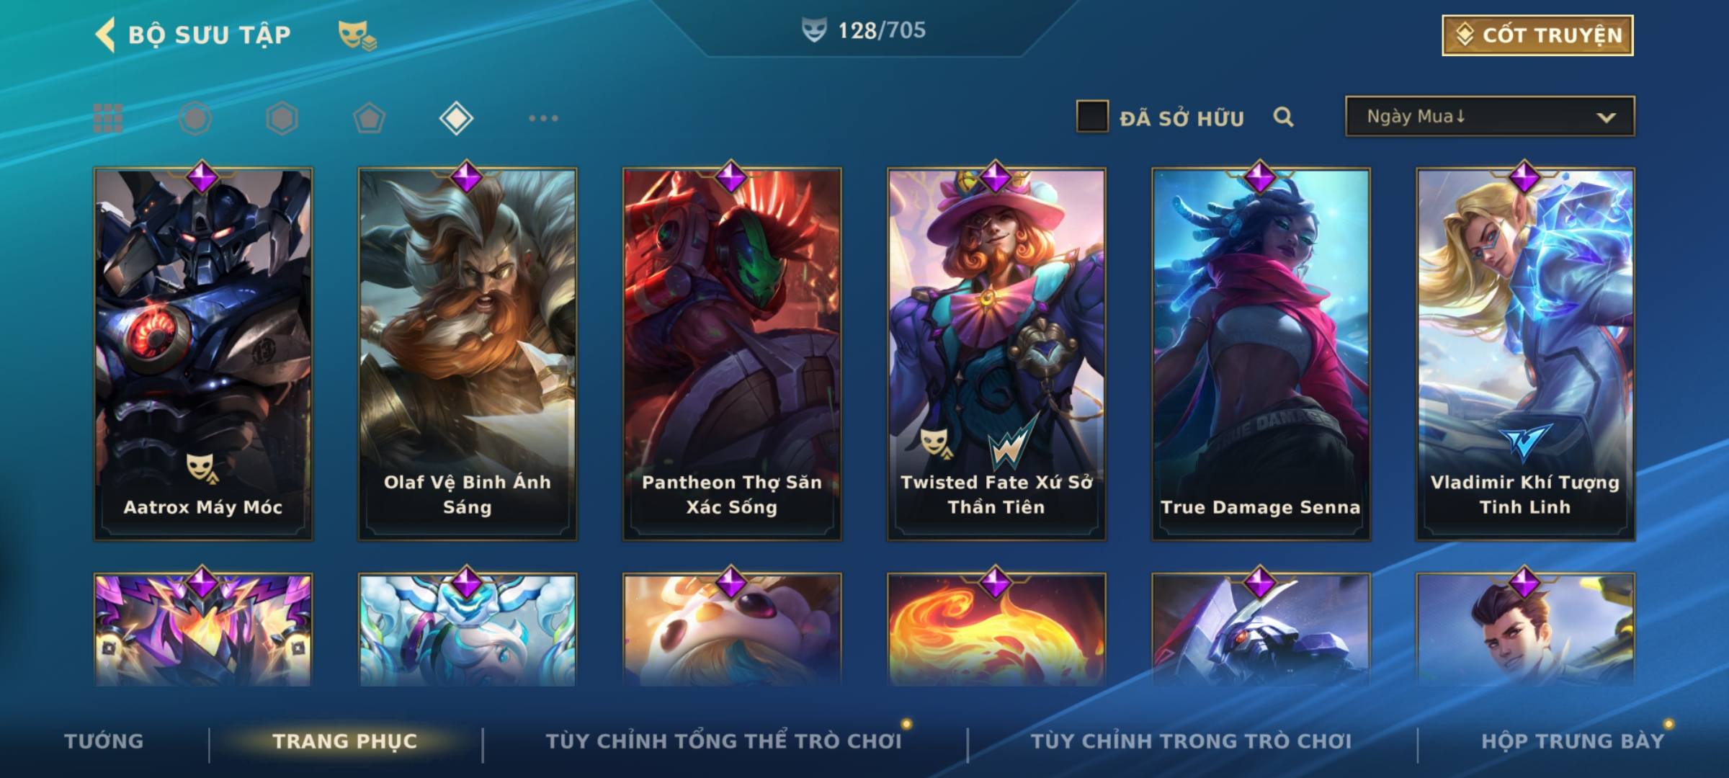Go back using the Bộ Sưu Tập arrow
The width and height of the screenshot is (1729, 778).
[x=105, y=35]
